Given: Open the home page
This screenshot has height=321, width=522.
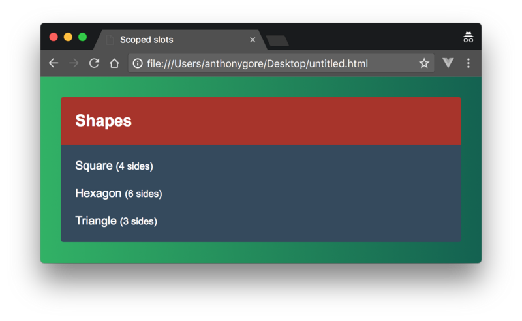Looking at the screenshot, I should tap(114, 63).
